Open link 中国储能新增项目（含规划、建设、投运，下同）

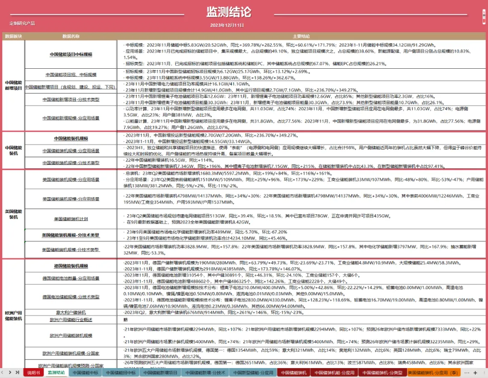[x=70, y=87]
